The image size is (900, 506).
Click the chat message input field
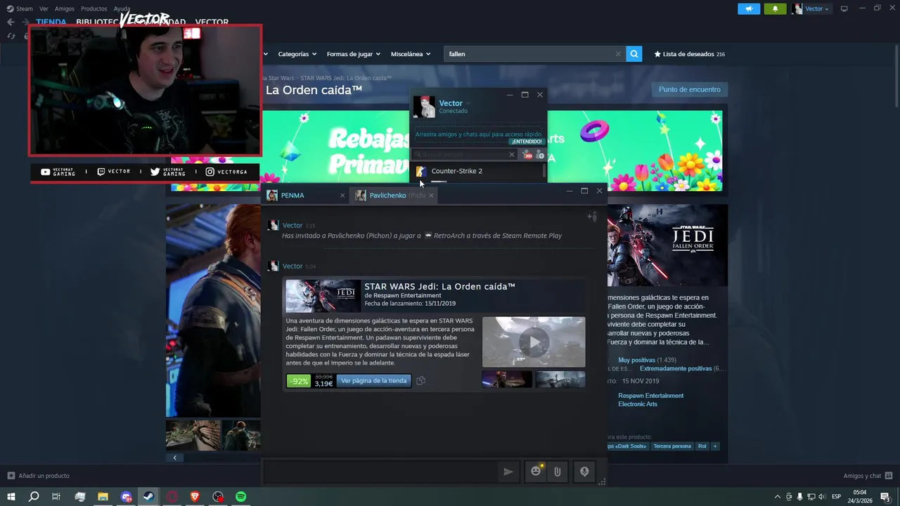point(380,472)
